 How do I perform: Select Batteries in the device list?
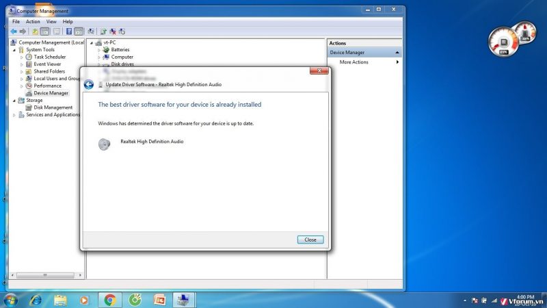click(120, 50)
